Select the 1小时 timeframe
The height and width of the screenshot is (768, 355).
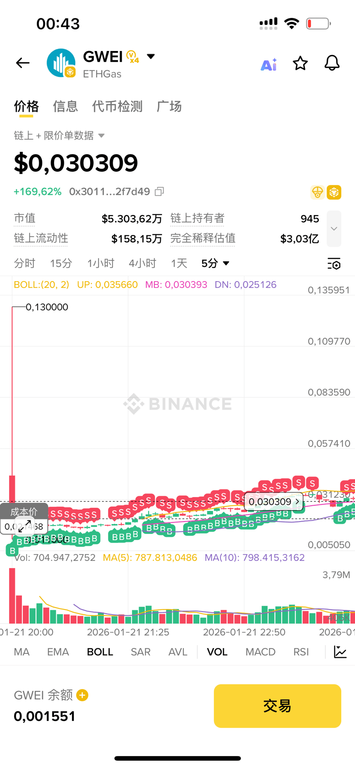[101, 263]
